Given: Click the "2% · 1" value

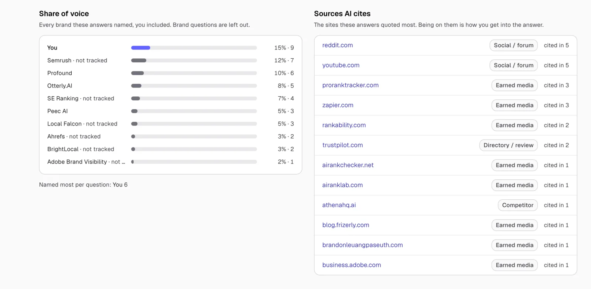Looking at the screenshot, I should coord(286,162).
